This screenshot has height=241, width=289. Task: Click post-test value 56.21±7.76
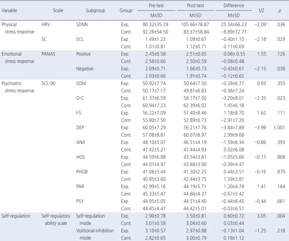[195, 128]
